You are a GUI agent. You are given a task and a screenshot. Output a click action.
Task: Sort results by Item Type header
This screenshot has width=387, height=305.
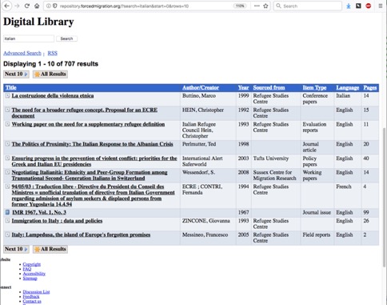314,87
